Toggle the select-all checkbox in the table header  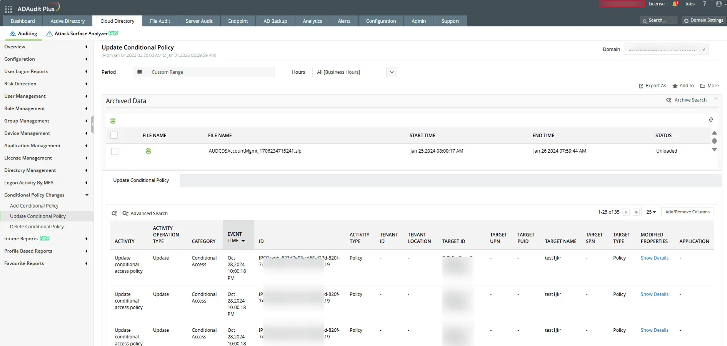click(115, 135)
